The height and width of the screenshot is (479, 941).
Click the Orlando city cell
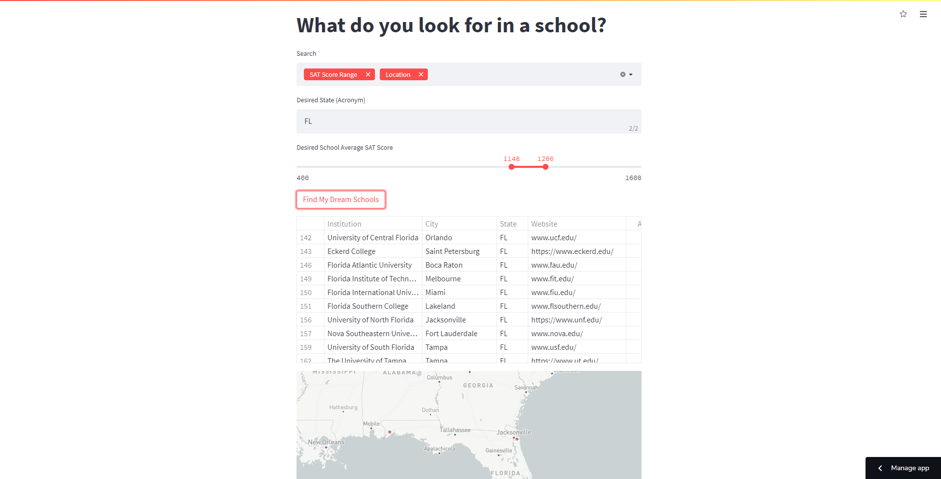(x=459, y=237)
